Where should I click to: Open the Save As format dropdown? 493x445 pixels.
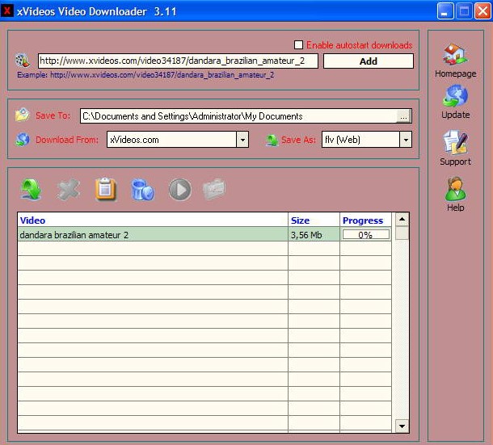pos(405,140)
